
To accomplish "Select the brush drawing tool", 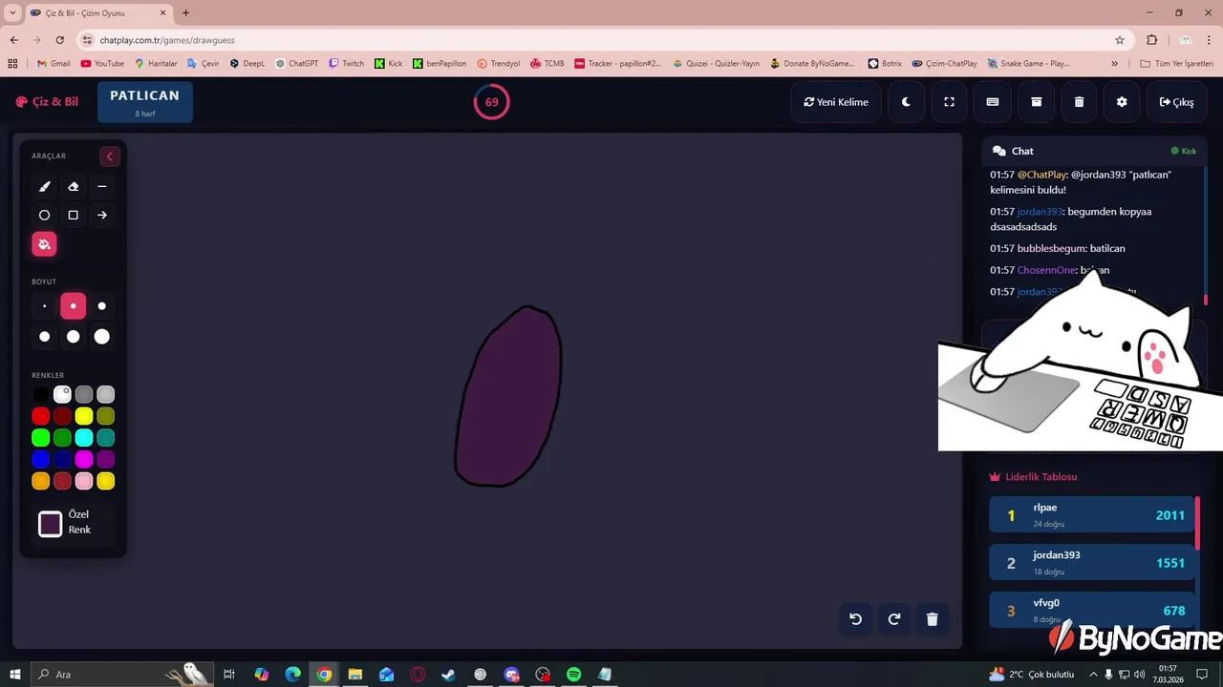I will [x=44, y=187].
